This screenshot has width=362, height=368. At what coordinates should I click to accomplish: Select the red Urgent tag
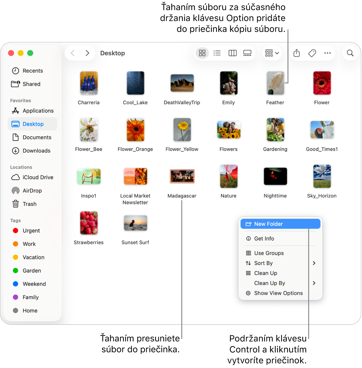tap(33, 231)
